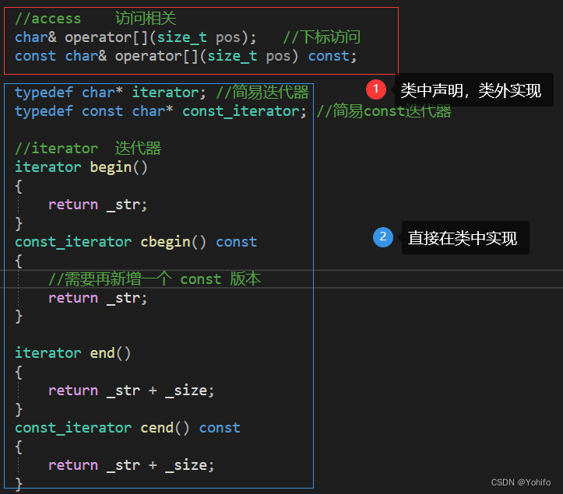Viewport: 563px width, 494px height.
Task: Click the //简易迭代器 comment
Action: click(262, 93)
